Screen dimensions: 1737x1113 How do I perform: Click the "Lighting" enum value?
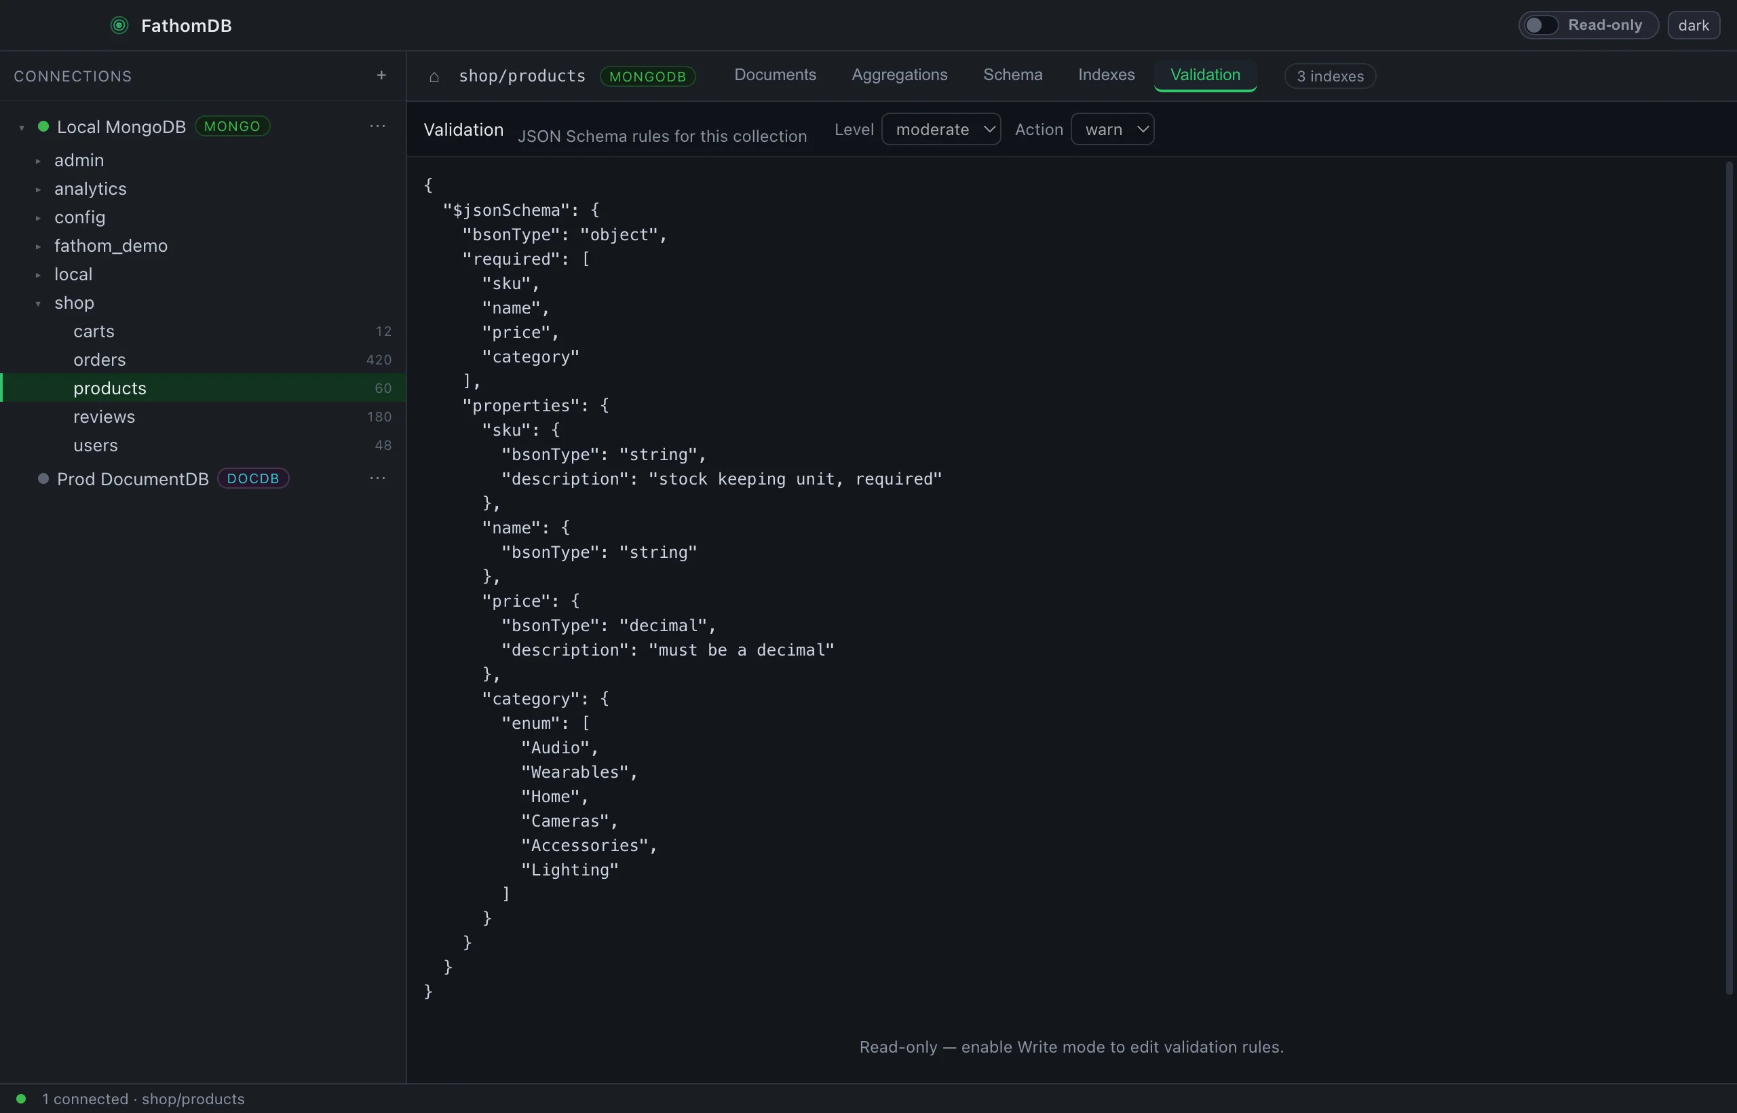[569, 870]
